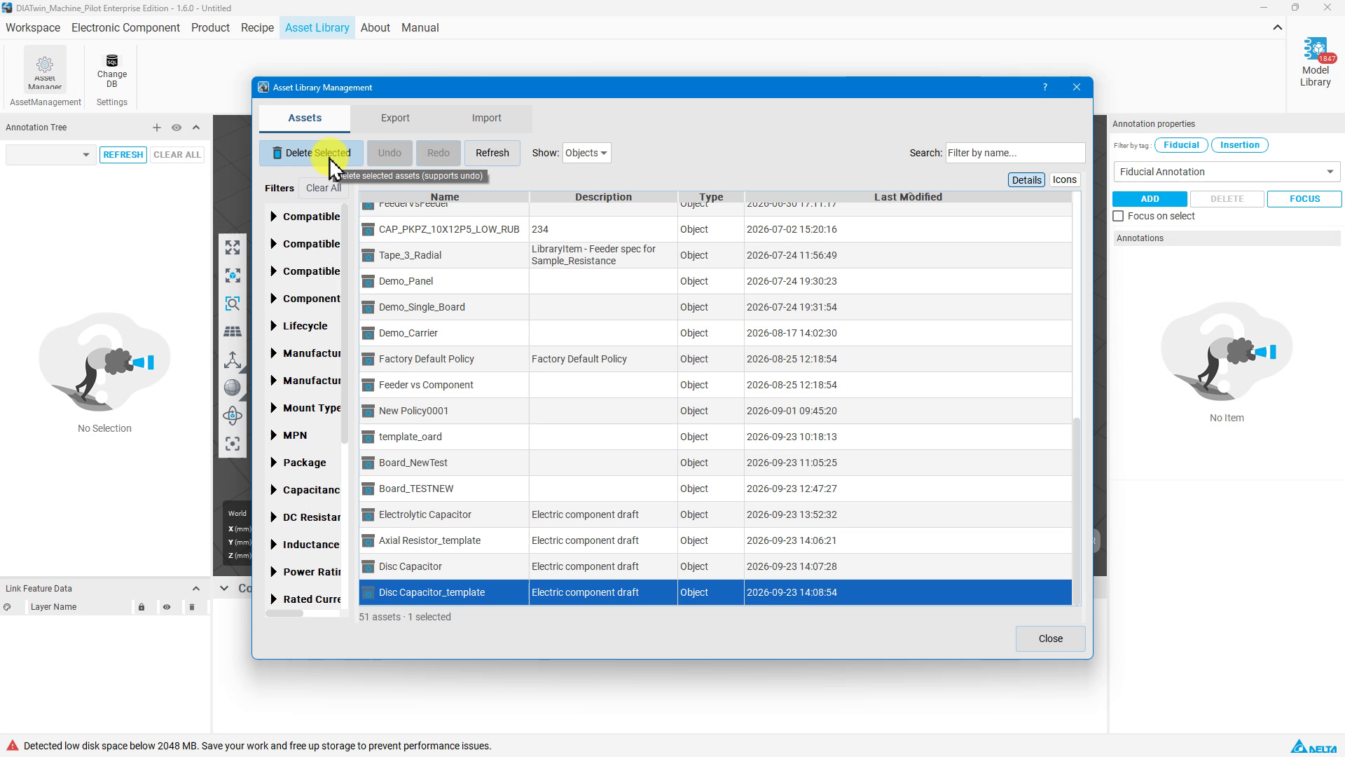Toggle the eye column in Link Feature Data
Screen dimensions: 1345x757
(167, 607)
